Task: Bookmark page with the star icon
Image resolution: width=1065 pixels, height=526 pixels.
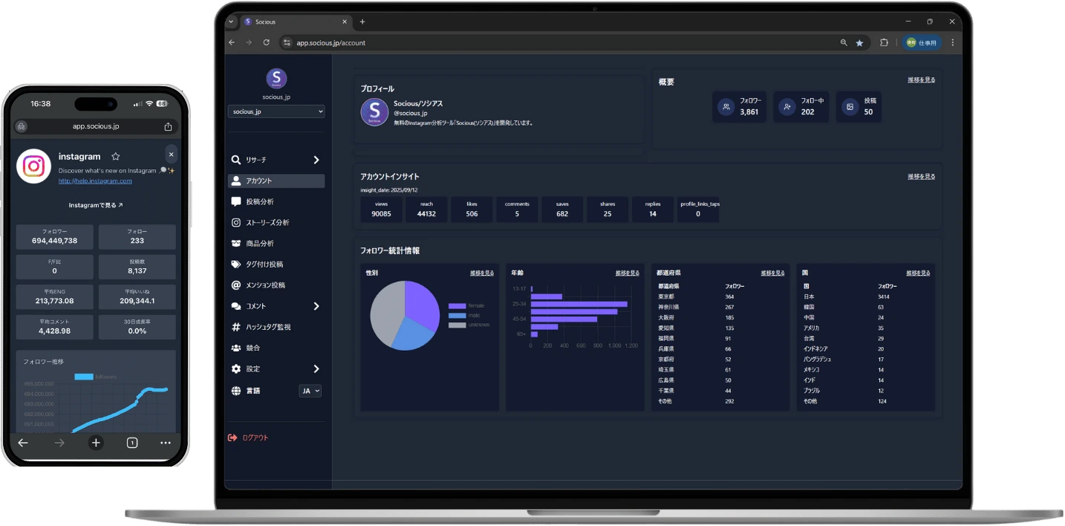Action: pos(859,43)
